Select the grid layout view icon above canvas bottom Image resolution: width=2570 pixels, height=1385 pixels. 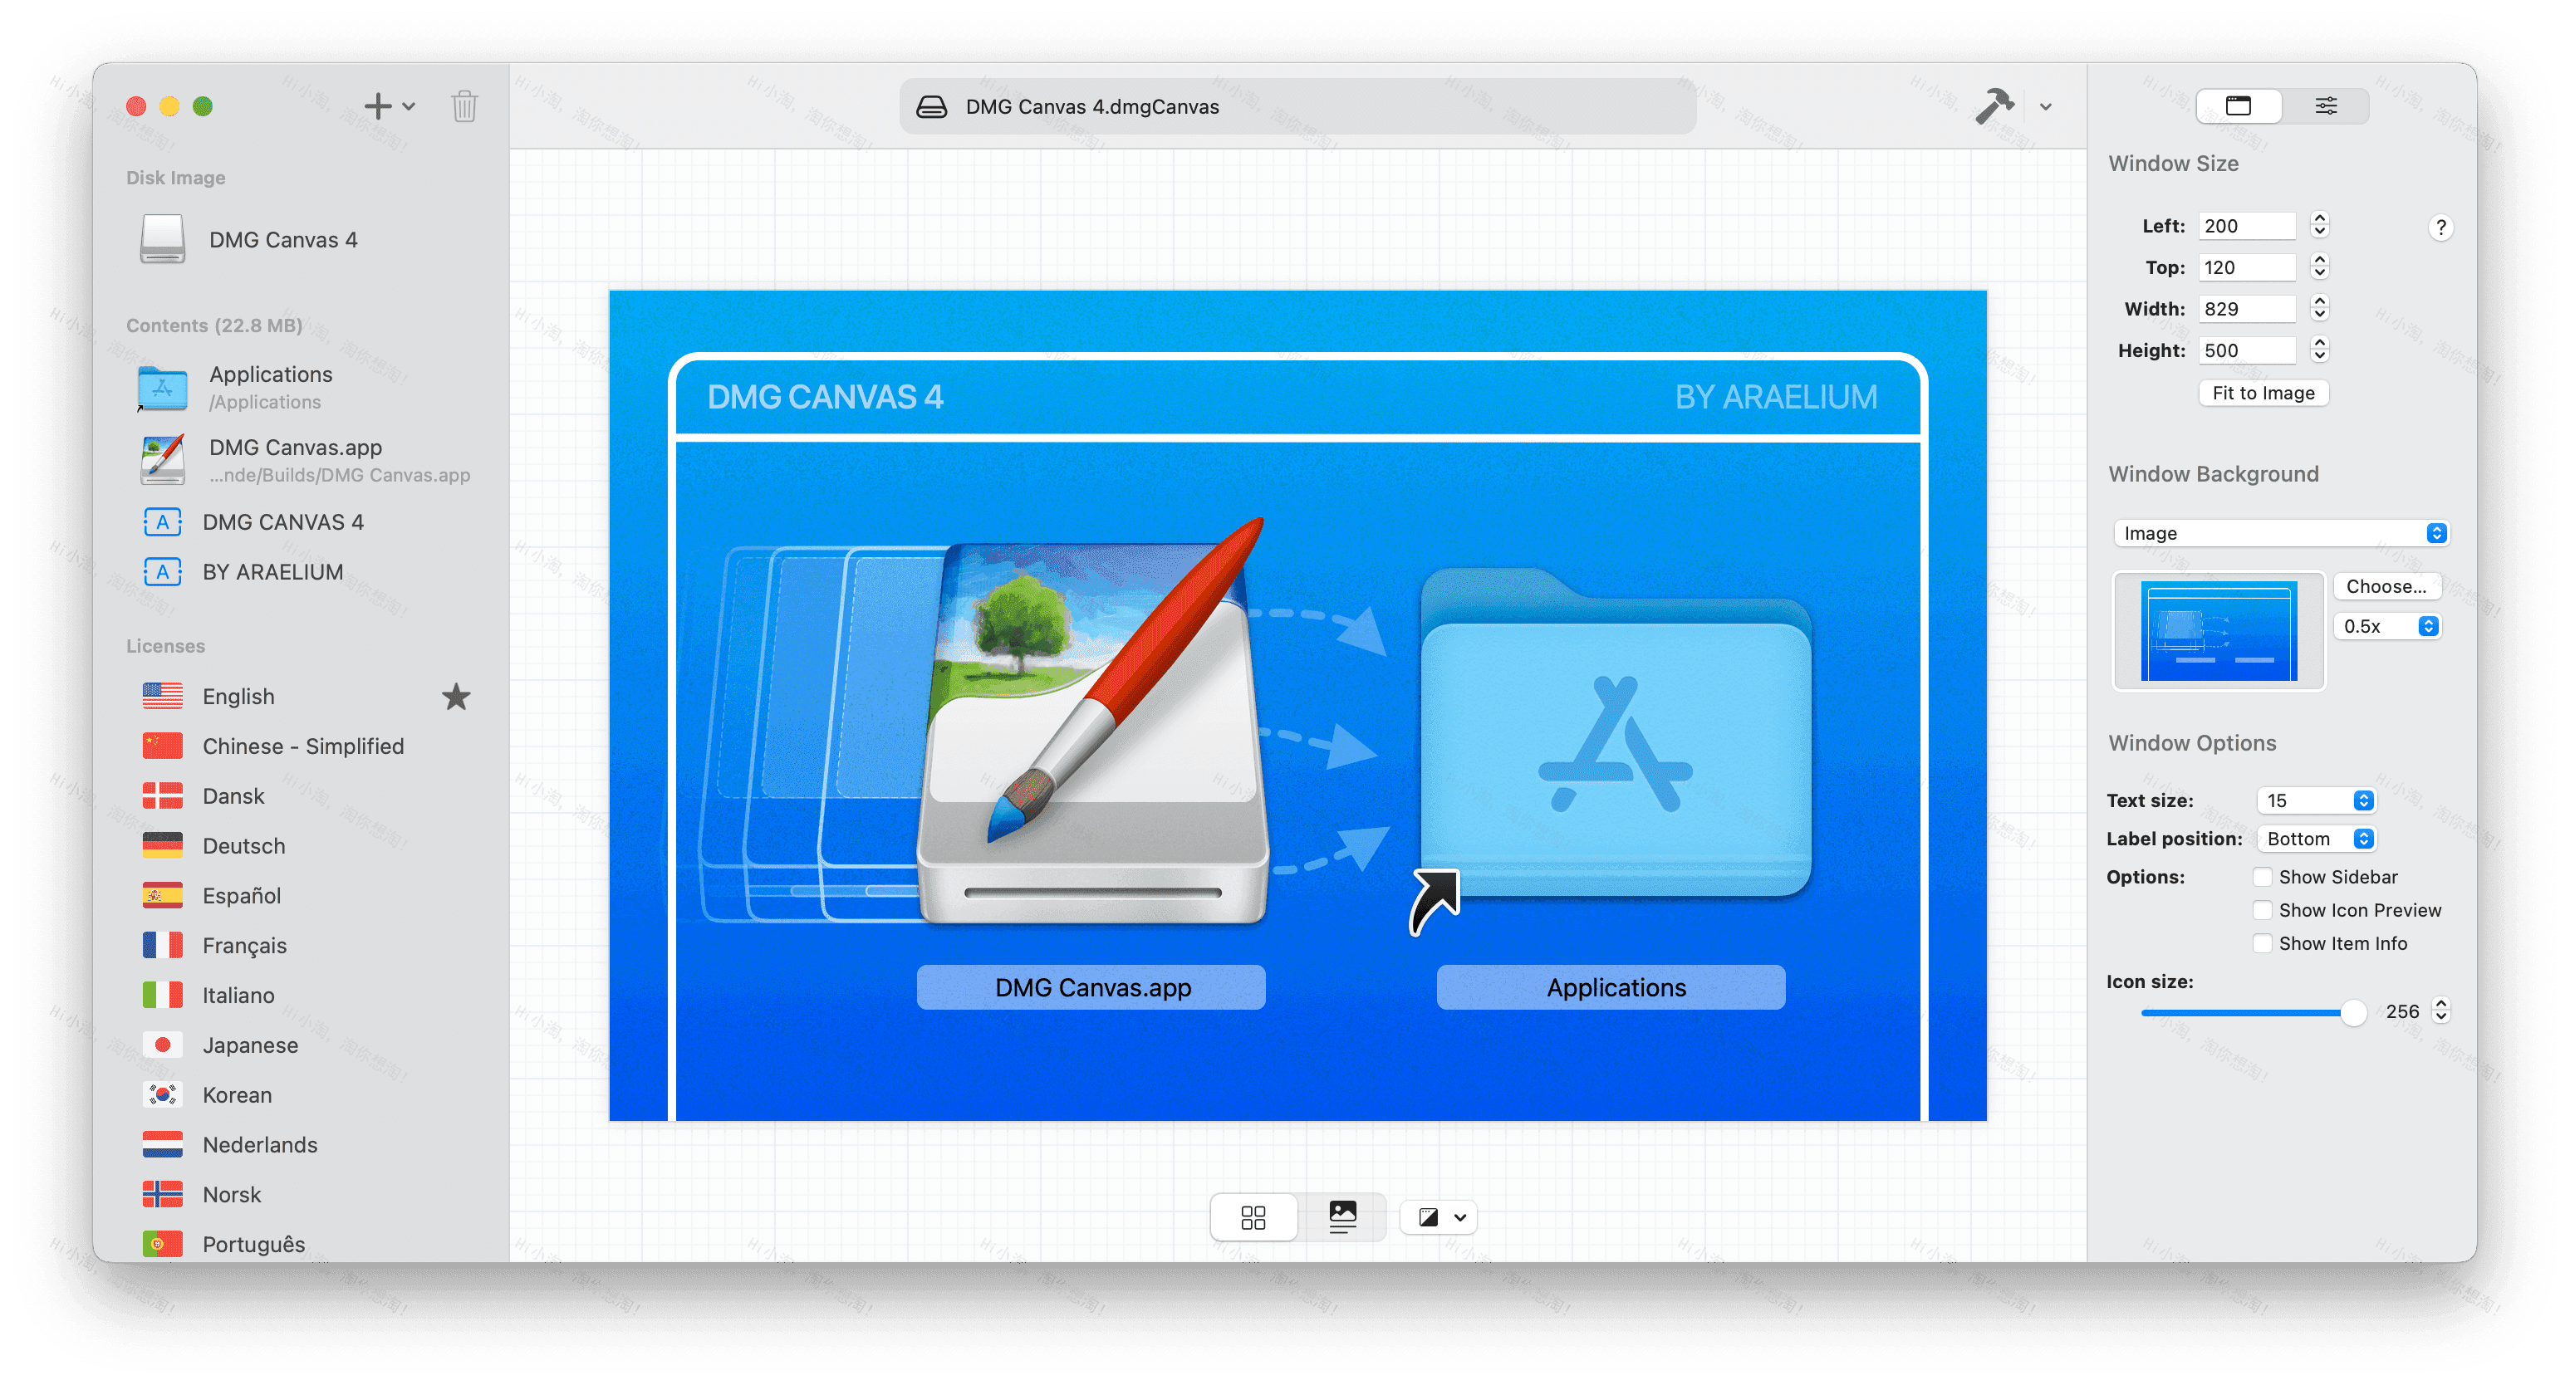1254,1216
